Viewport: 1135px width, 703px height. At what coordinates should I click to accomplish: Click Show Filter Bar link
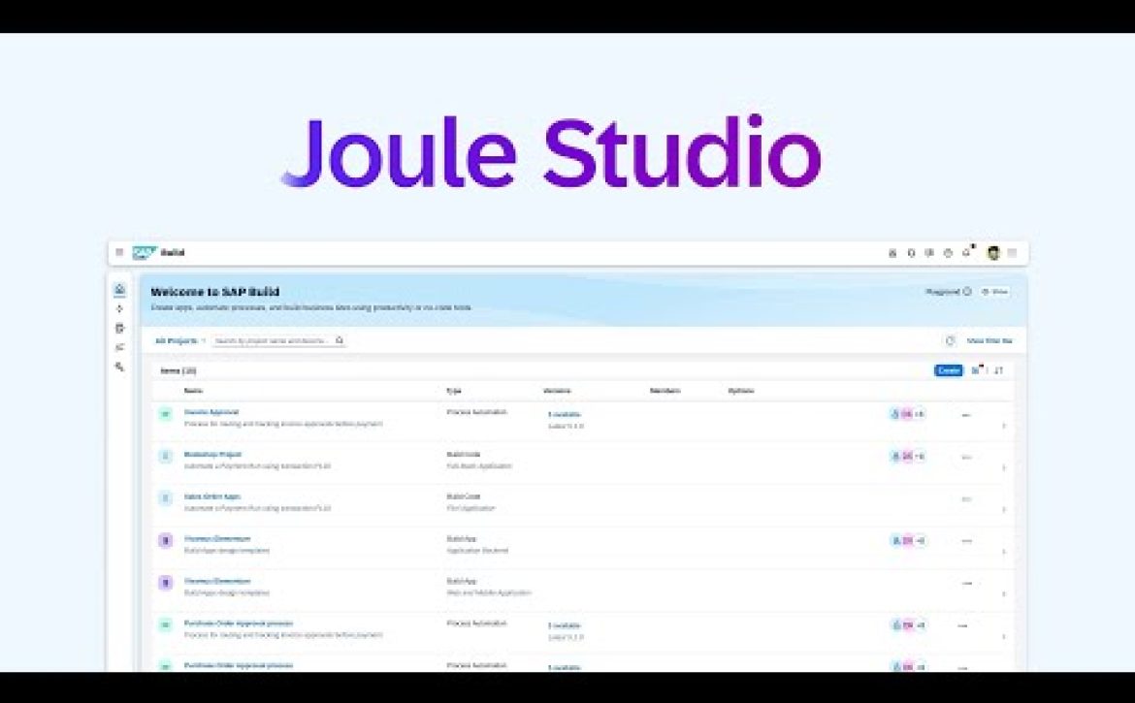989,341
